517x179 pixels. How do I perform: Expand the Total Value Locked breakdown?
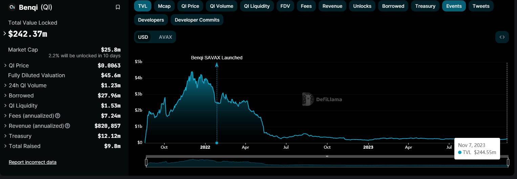(x=5, y=34)
